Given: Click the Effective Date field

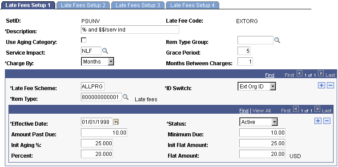Looking at the screenshot, I should 97,122.
